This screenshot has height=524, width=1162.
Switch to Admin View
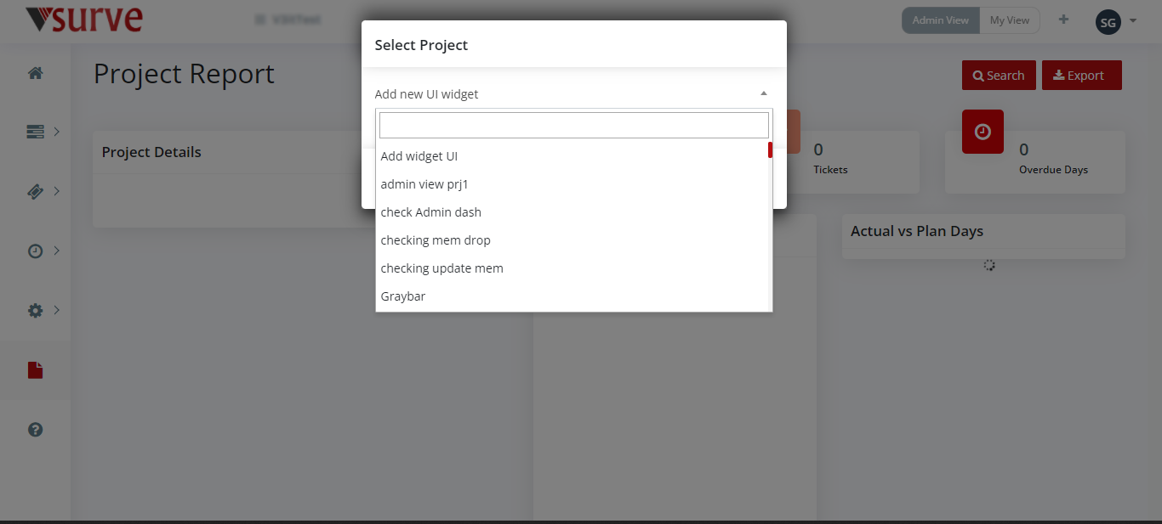(941, 20)
